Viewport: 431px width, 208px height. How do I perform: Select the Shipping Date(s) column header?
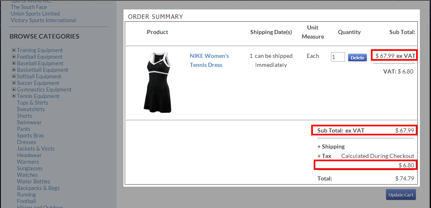pyautogui.click(x=271, y=32)
